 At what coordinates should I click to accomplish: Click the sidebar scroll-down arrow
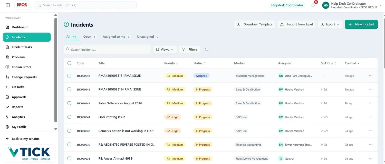pyautogui.click(x=56, y=129)
